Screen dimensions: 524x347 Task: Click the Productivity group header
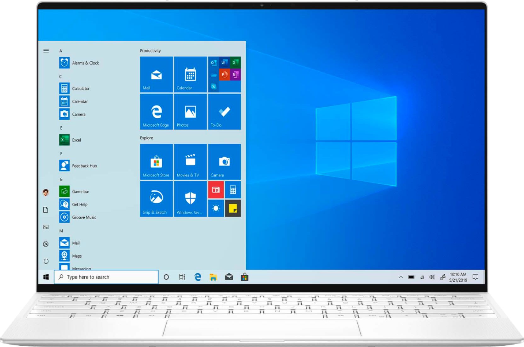(x=150, y=51)
